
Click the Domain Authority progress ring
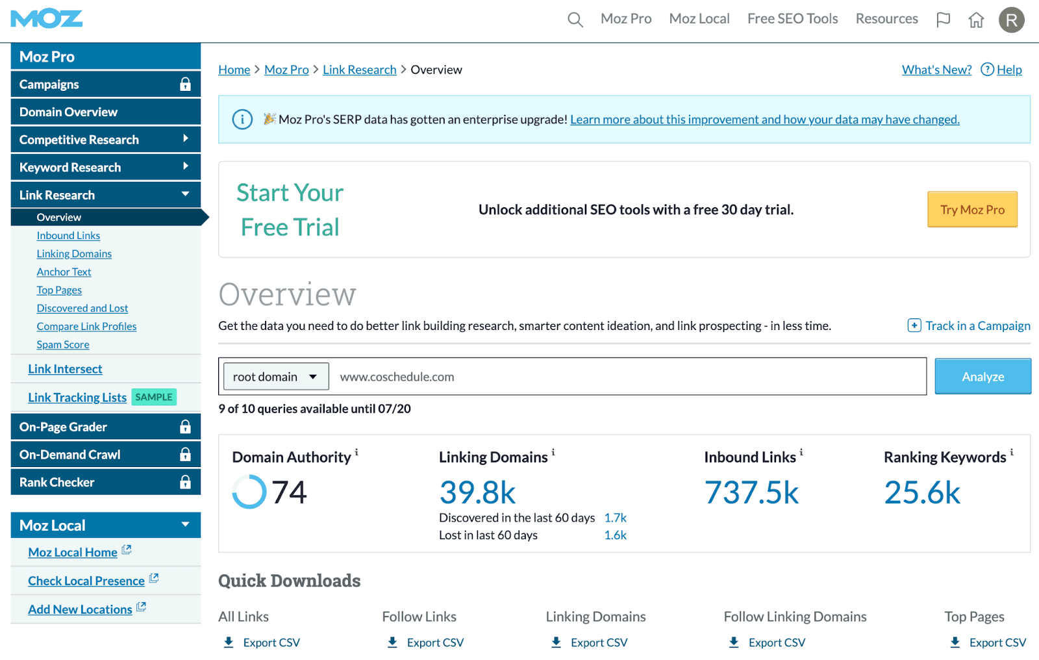click(249, 492)
